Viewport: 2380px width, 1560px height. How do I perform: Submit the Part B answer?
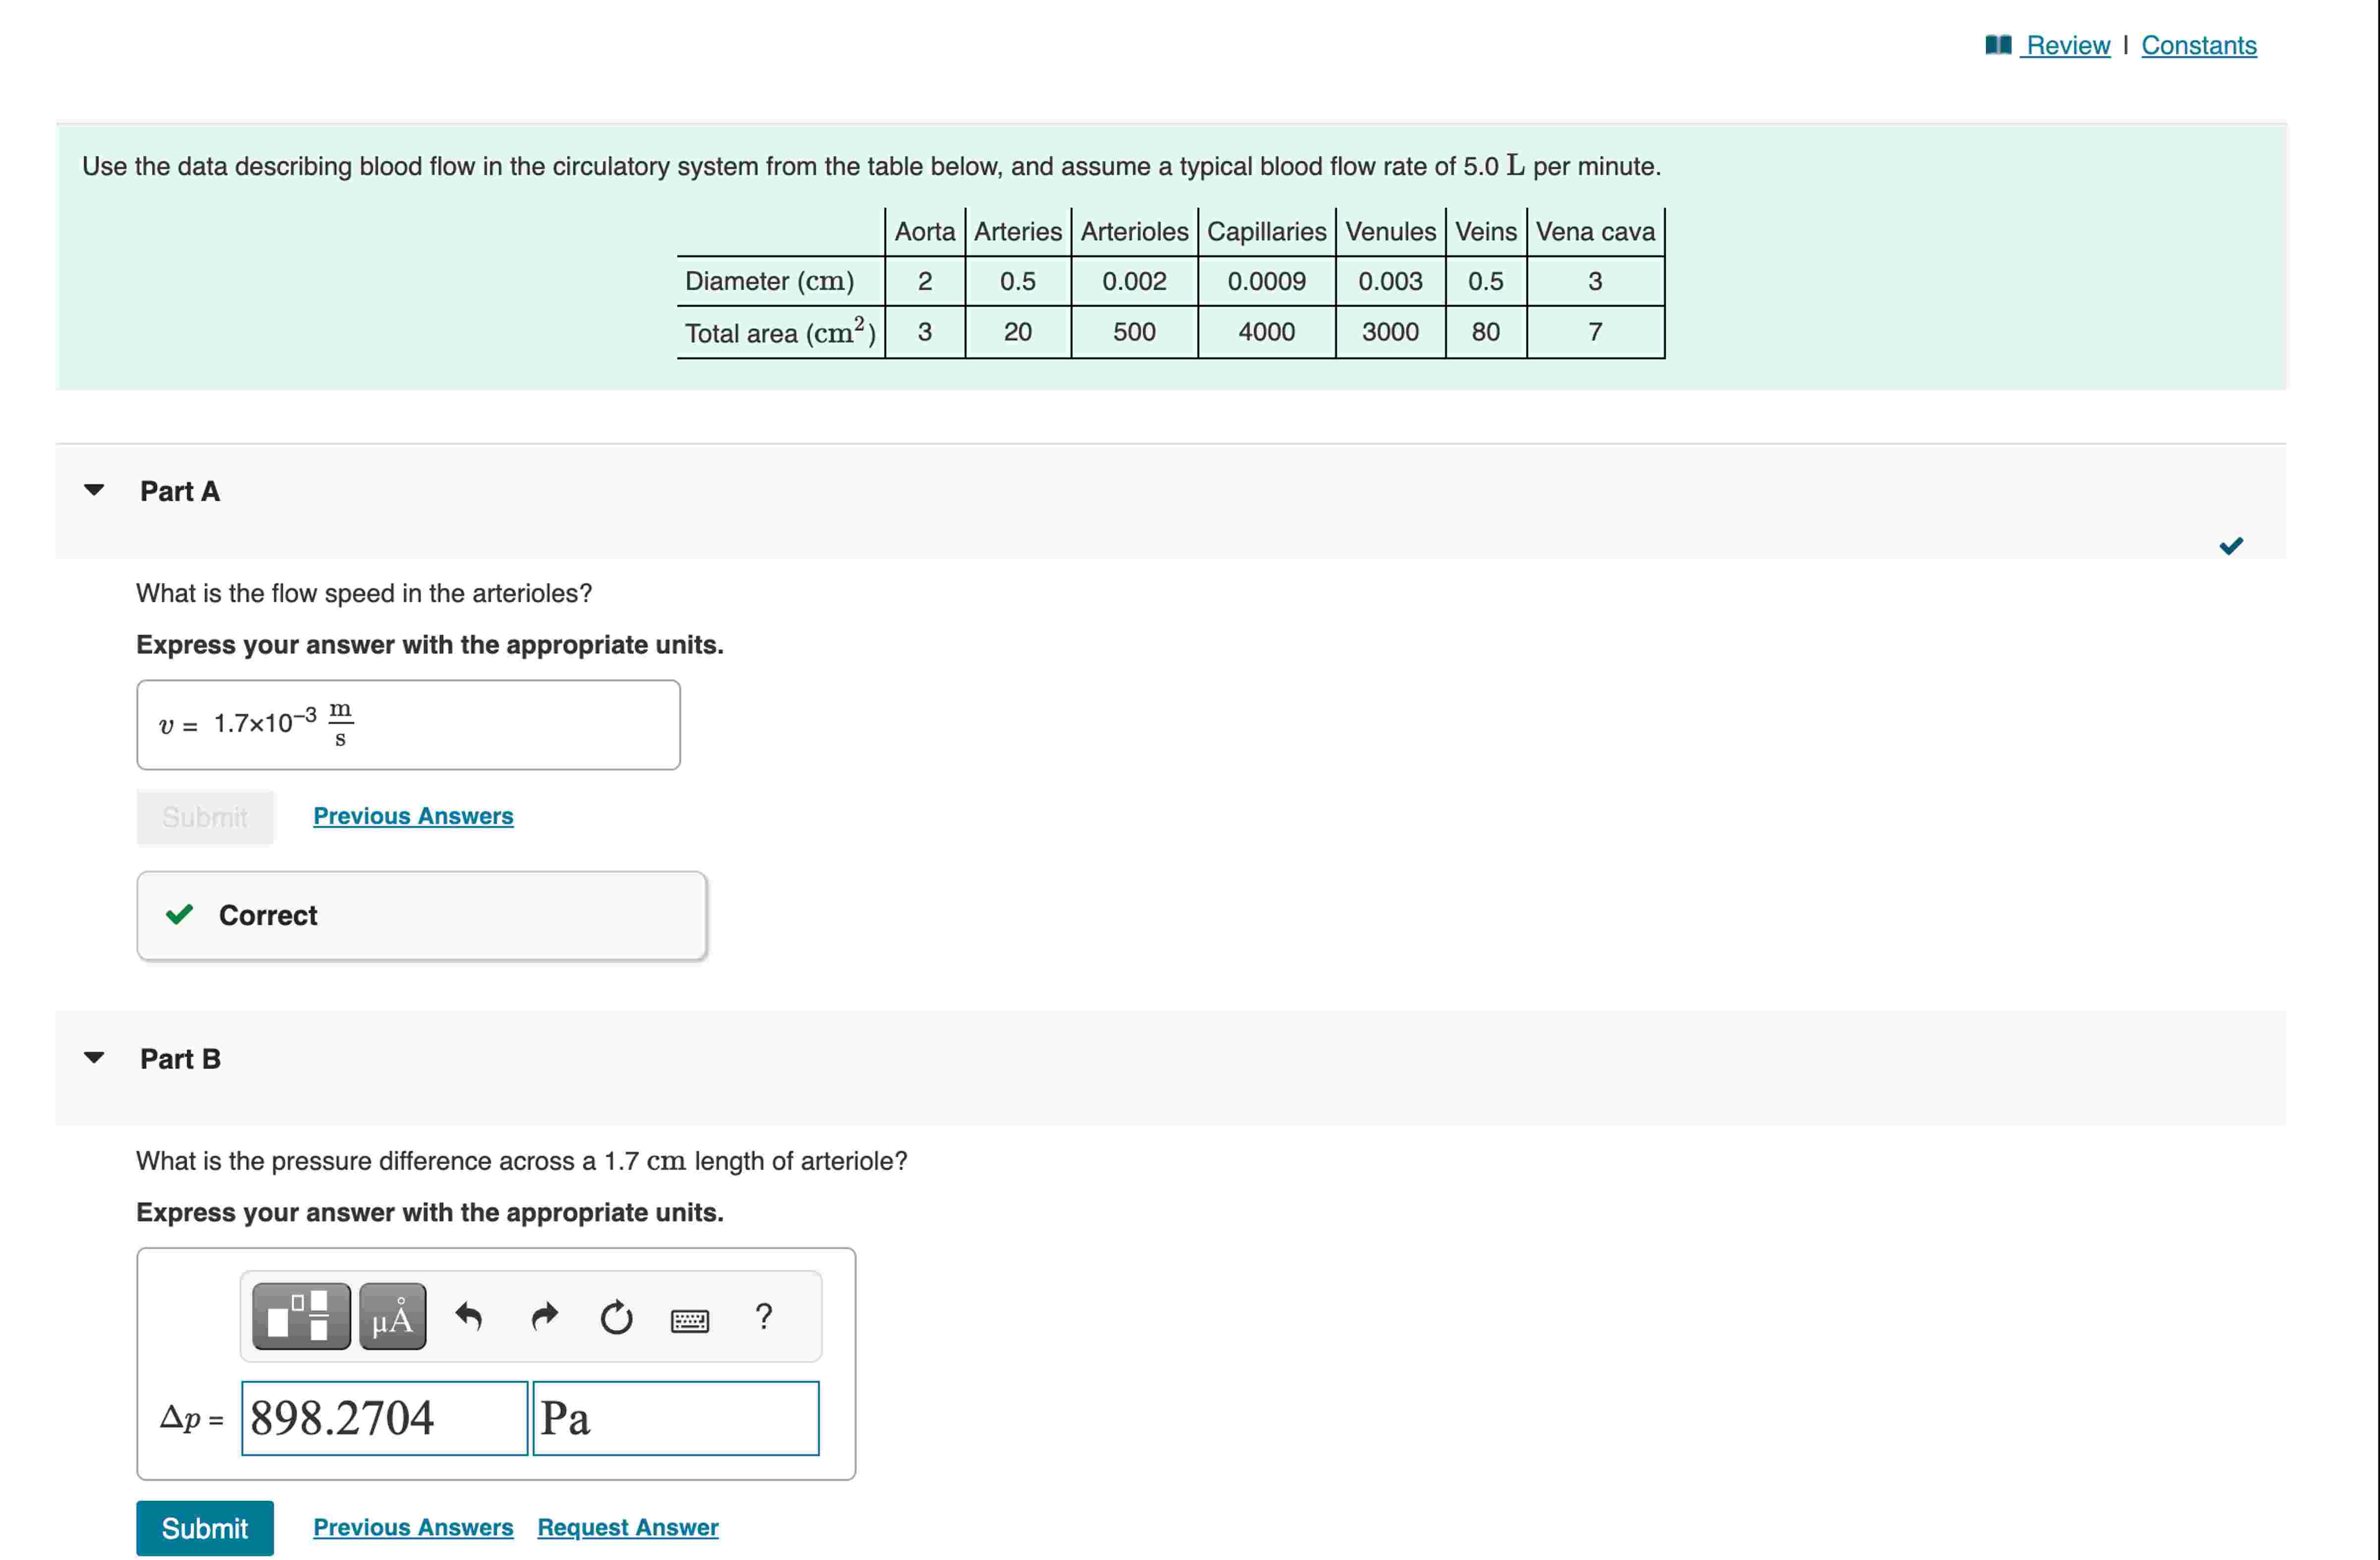coord(205,1527)
